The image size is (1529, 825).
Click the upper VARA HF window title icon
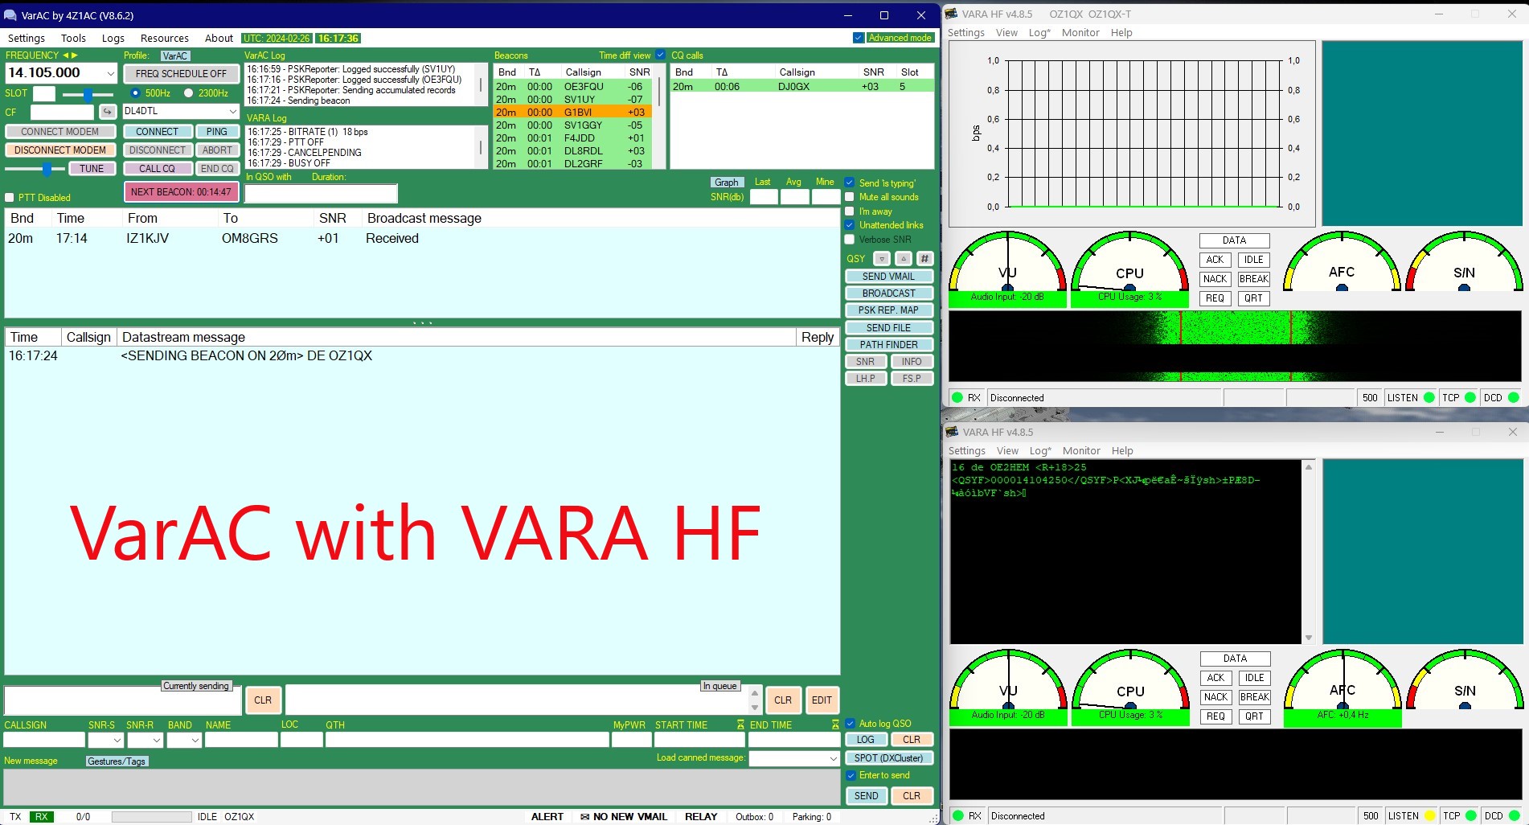(x=952, y=14)
